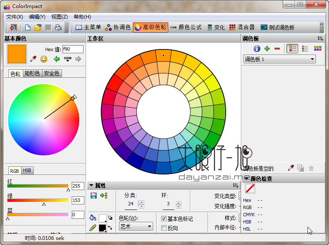Collapse the 颜色检查 panel triangle
The width and height of the screenshot is (329, 245).
click(247, 178)
